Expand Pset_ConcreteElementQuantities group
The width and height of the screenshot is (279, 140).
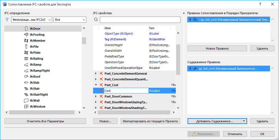96,79
